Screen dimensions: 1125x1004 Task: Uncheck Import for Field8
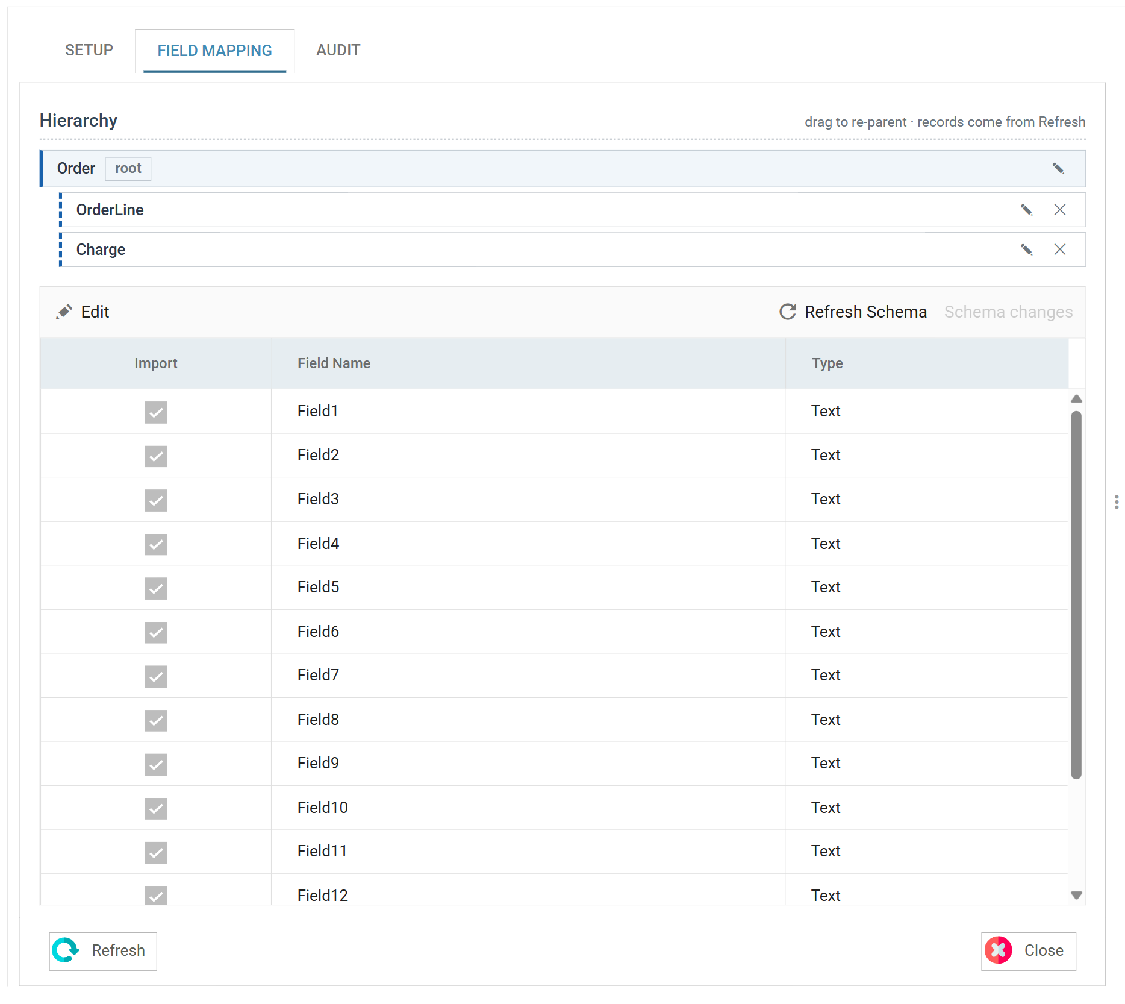click(156, 720)
